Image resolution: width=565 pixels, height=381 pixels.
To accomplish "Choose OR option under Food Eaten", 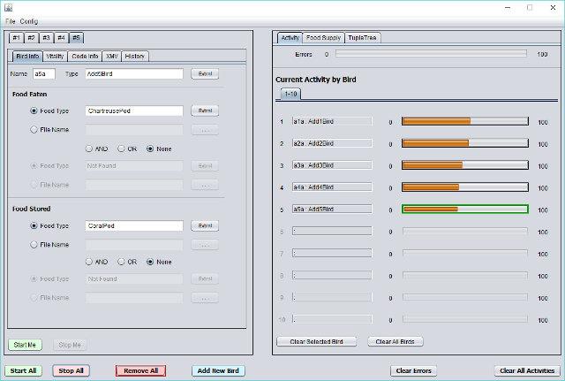I will tap(122, 149).
